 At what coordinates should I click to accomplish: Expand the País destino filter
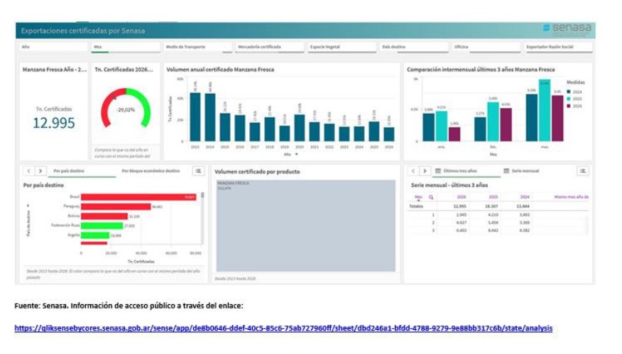pyautogui.click(x=414, y=47)
